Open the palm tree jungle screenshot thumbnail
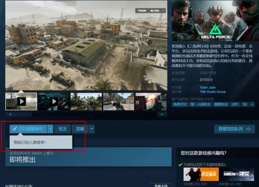This screenshot has height=187, width=259. coord(86,102)
